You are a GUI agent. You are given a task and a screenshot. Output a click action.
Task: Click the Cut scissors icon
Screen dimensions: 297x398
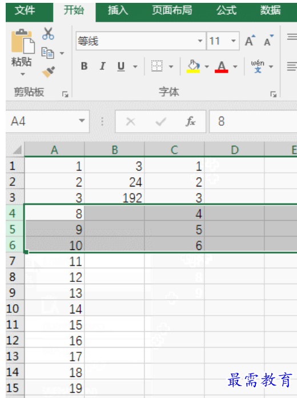tap(48, 34)
